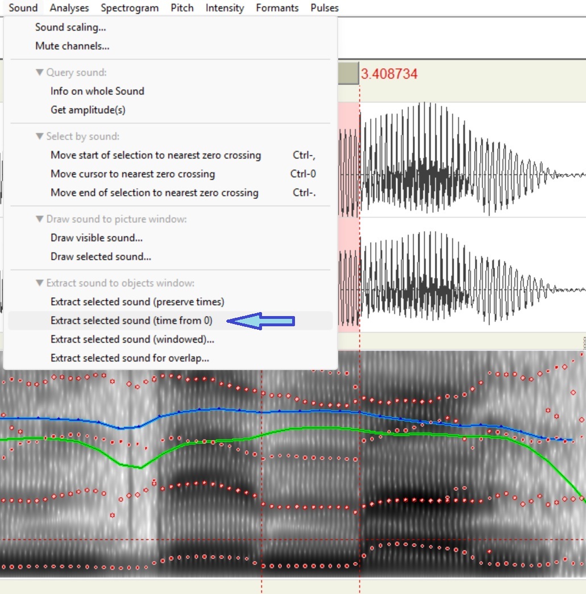
Task: Select Mute channels... menu entry
Action: coord(72,46)
